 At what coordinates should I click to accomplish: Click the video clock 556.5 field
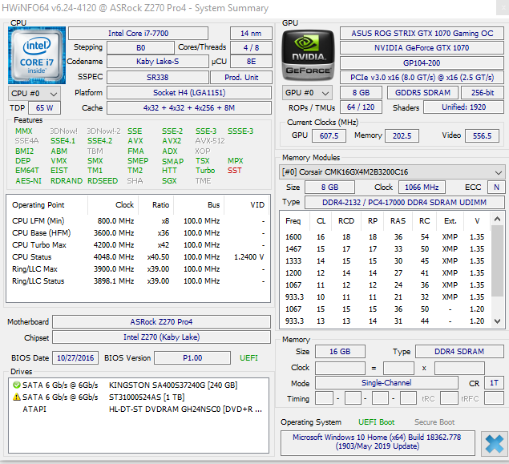pyautogui.click(x=482, y=135)
